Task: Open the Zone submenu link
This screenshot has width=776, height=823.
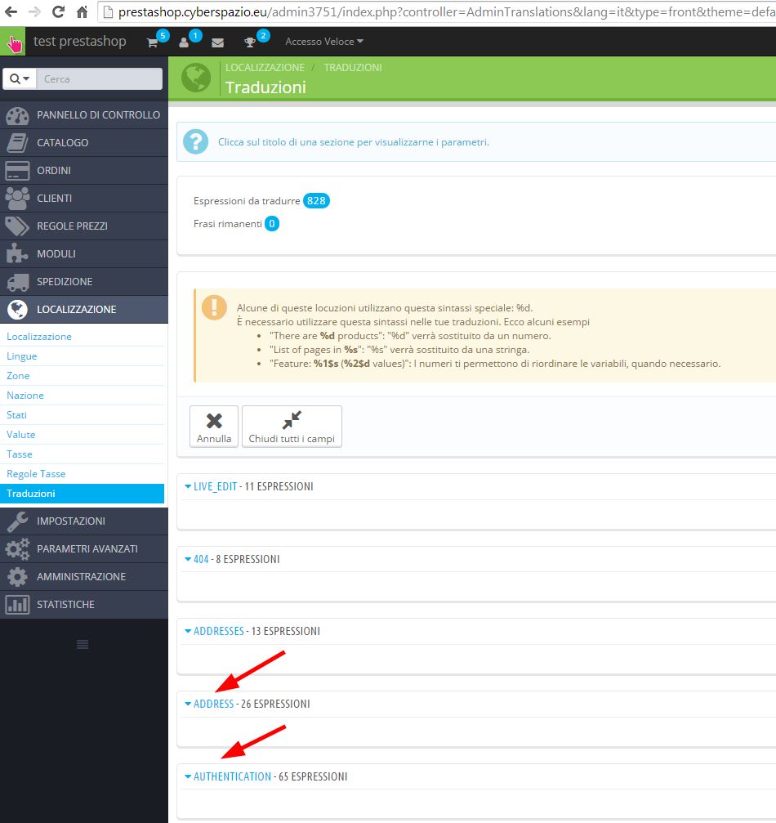Action: (x=18, y=376)
